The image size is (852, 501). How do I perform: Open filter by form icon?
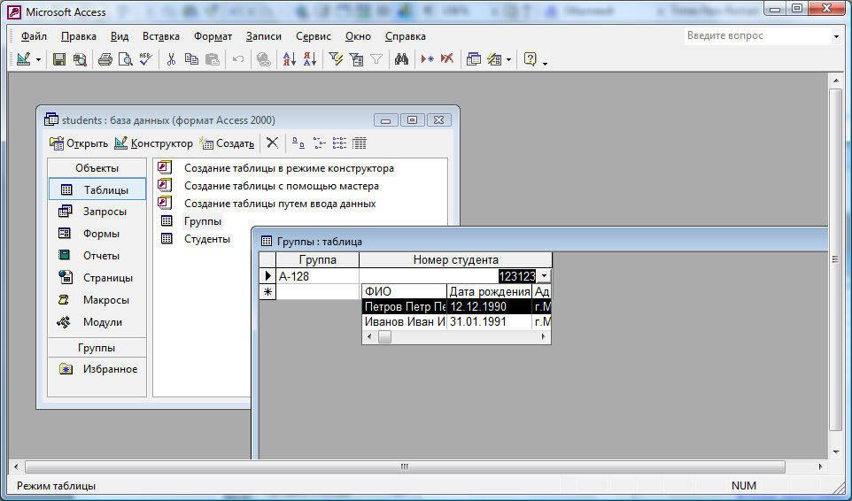point(356,59)
